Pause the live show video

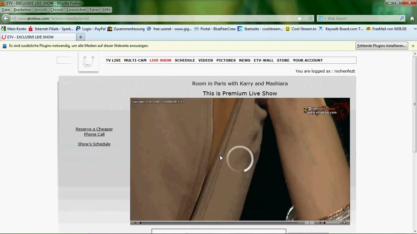click(x=135, y=223)
